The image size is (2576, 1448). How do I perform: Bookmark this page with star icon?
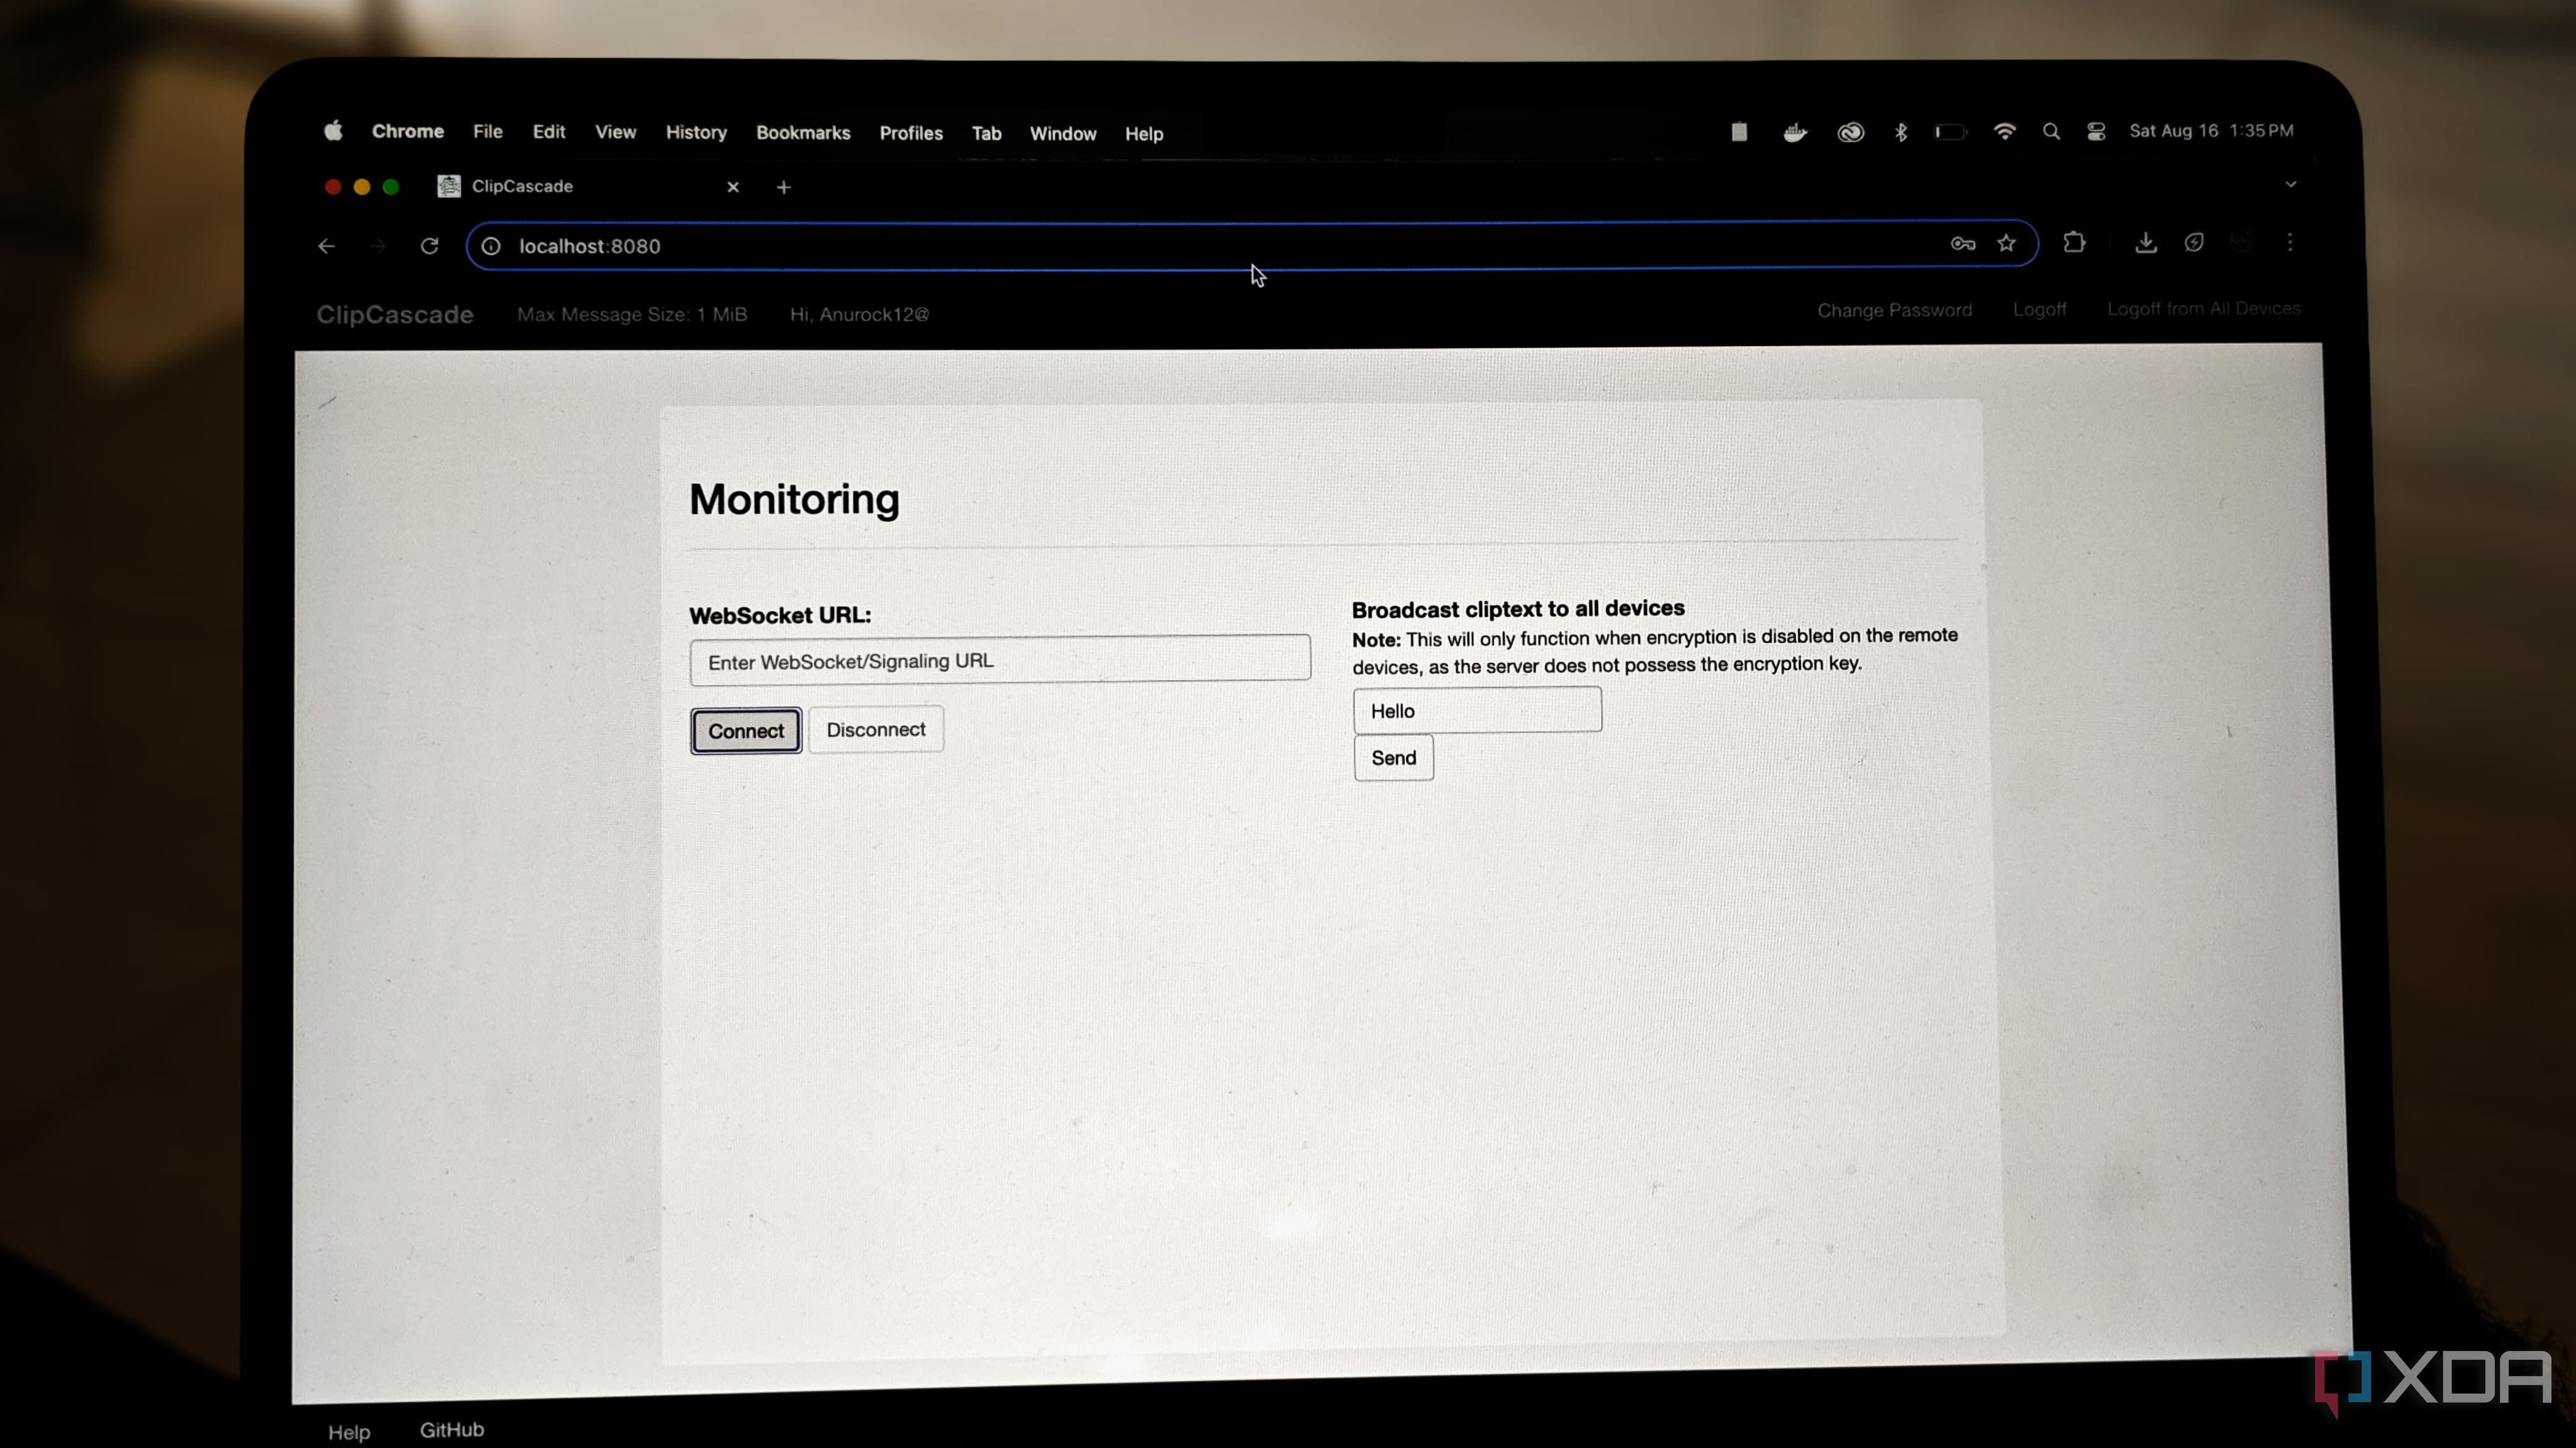[2006, 243]
